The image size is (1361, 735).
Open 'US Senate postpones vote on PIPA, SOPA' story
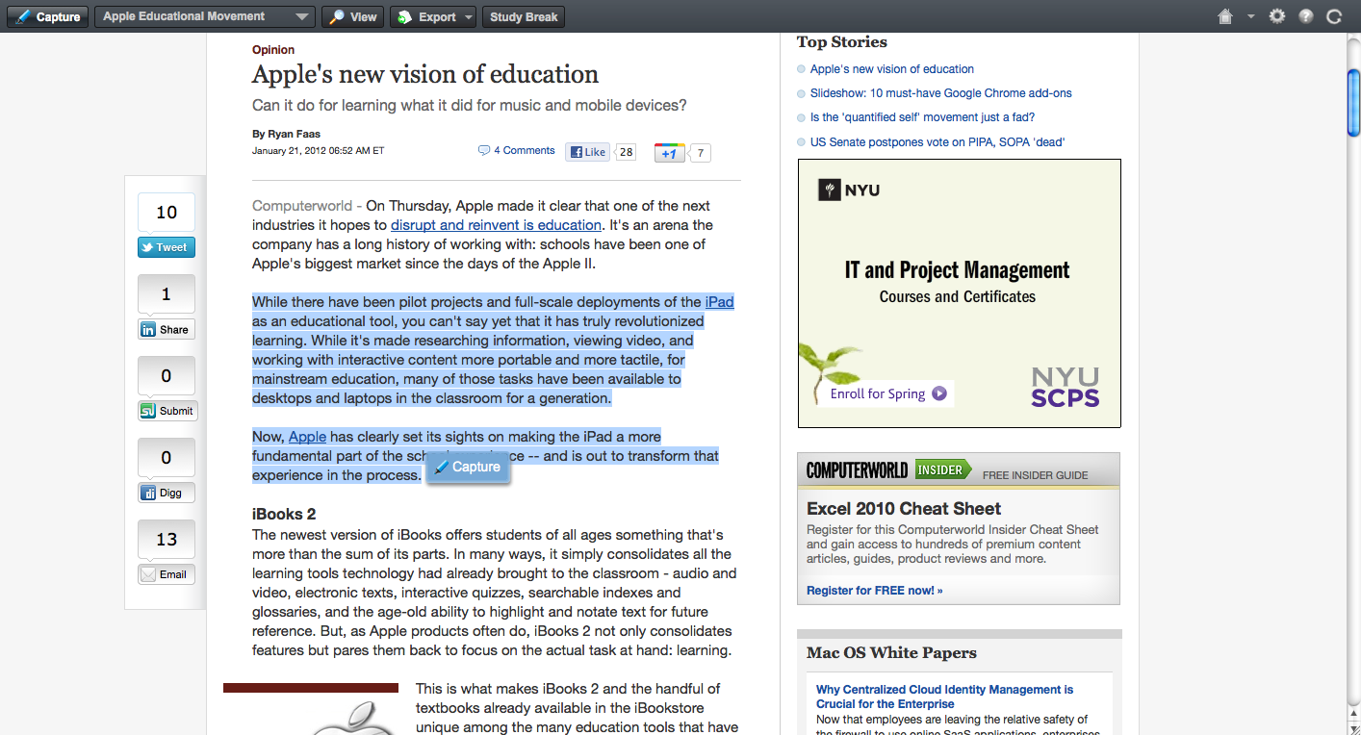[x=937, y=142]
